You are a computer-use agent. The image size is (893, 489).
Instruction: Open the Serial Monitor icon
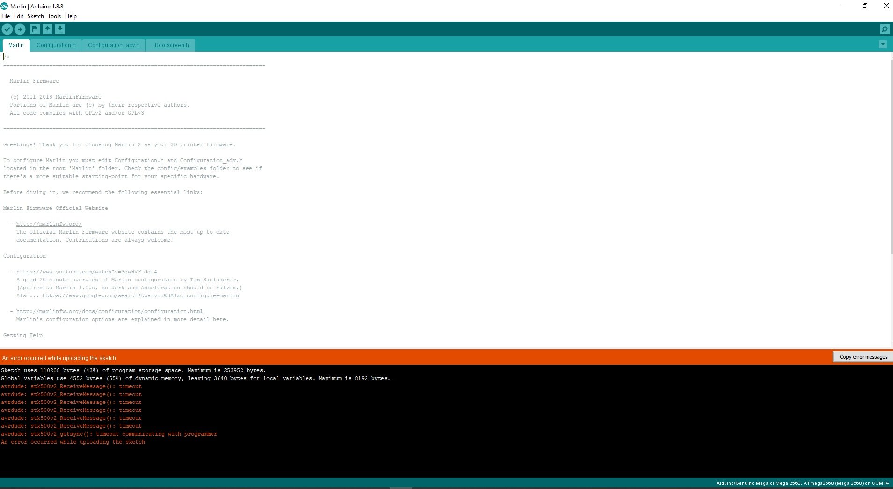pos(885,29)
